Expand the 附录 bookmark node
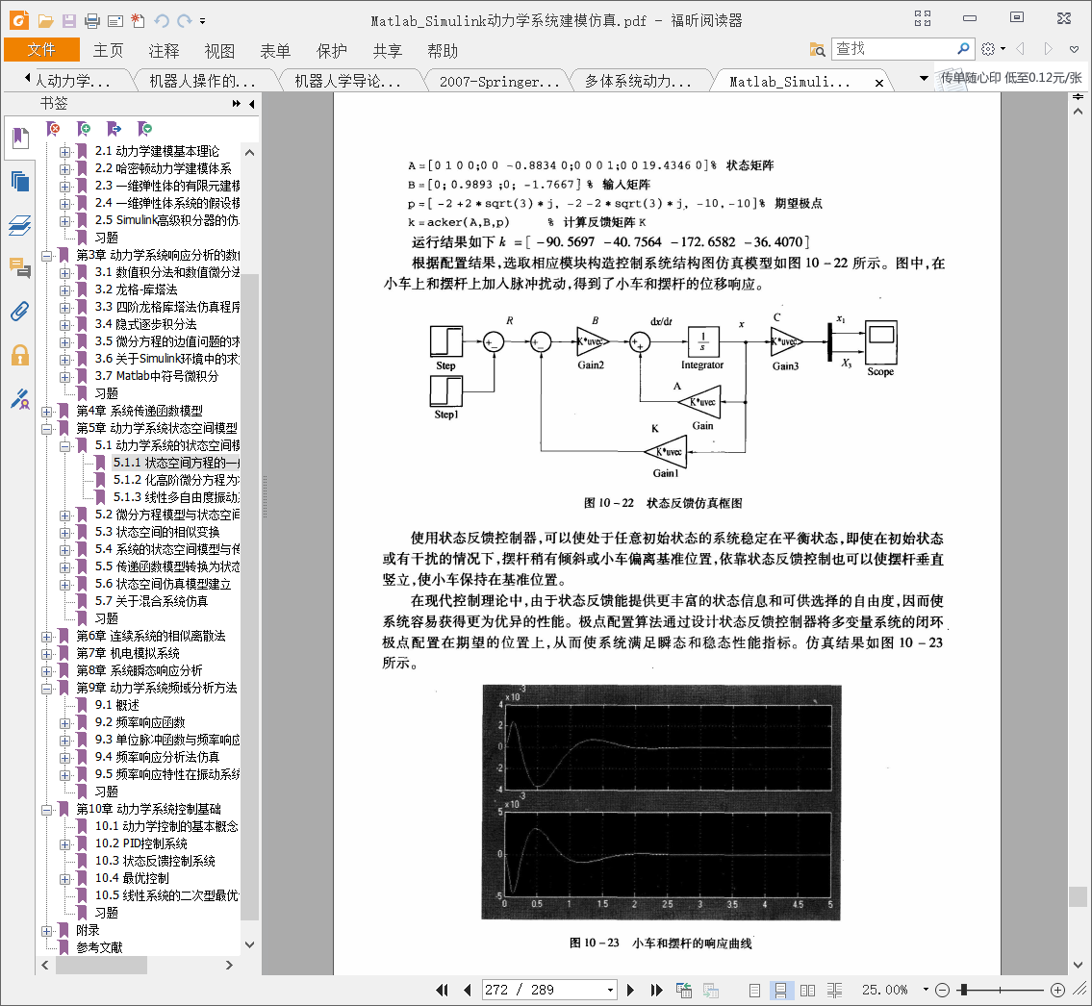The image size is (1092, 1006). point(46,931)
